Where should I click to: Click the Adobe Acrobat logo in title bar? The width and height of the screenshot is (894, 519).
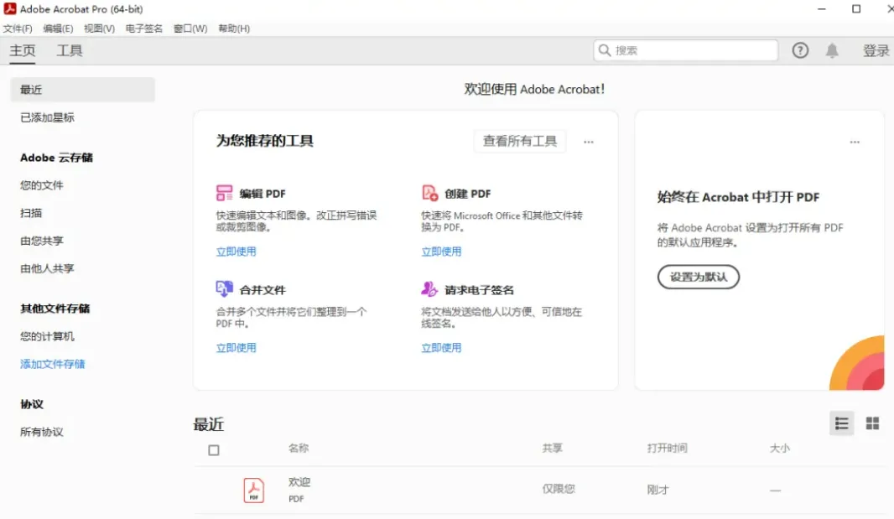click(10, 8)
